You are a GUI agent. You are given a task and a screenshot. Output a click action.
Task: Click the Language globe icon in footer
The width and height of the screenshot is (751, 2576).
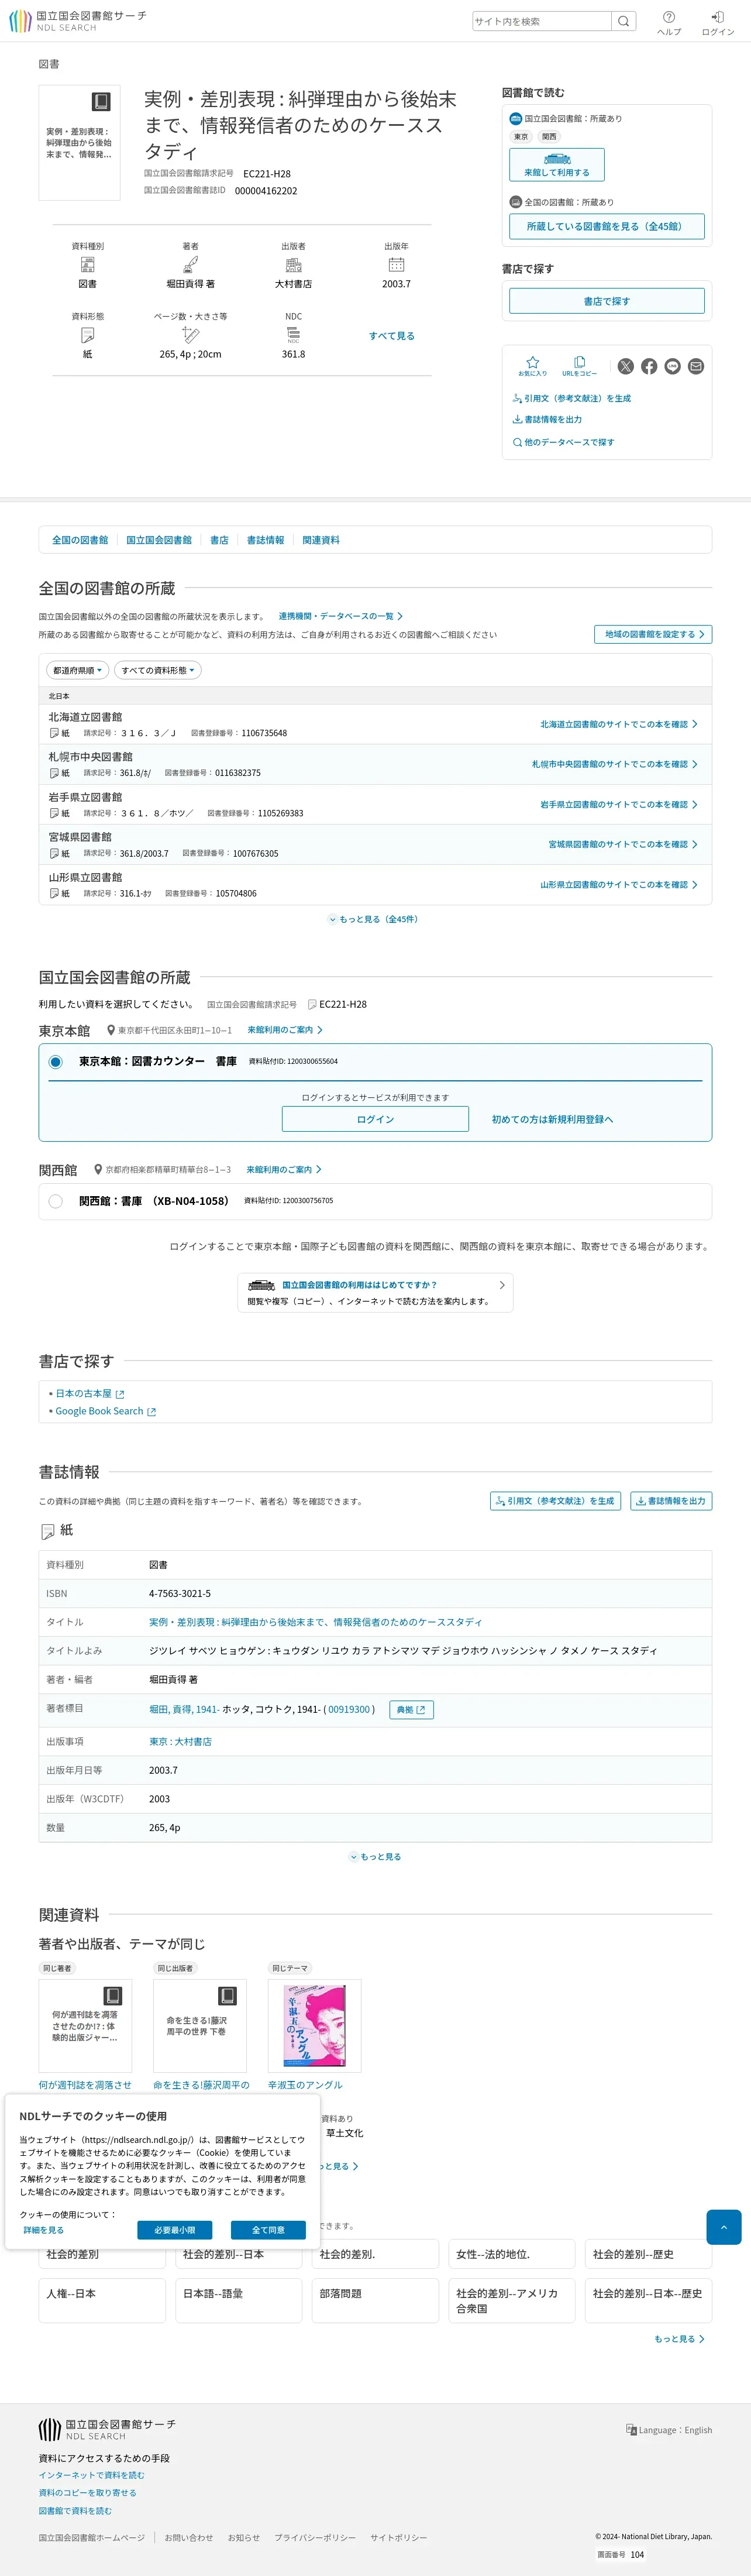coord(631,2430)
